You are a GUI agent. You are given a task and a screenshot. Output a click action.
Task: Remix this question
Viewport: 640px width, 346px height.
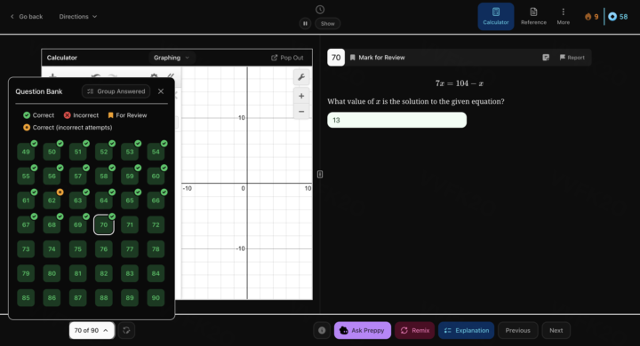(x=414, y=331)
